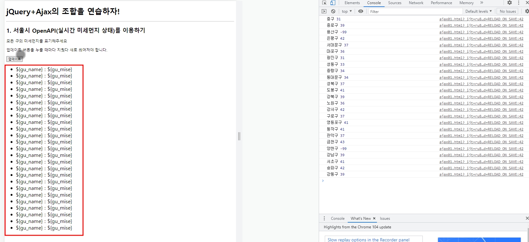Click the No Issues button

pos(508,11)
